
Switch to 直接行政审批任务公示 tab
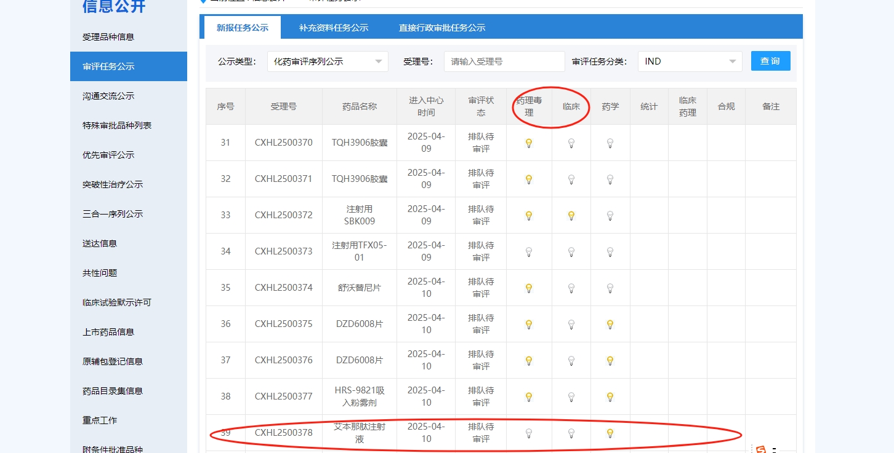(442, 28)
